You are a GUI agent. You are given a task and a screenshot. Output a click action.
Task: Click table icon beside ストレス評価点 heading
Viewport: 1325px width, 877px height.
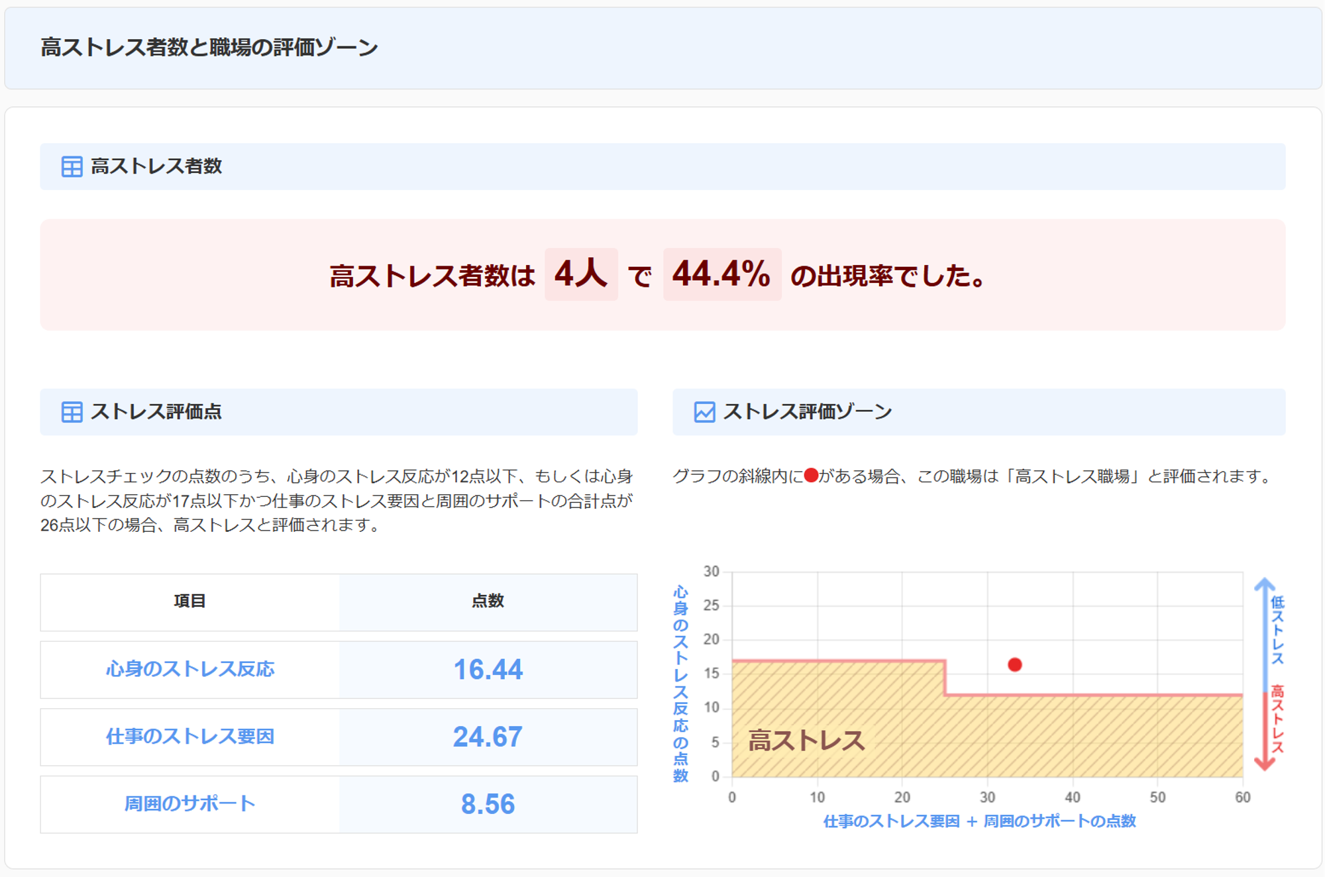click(72, 412)
